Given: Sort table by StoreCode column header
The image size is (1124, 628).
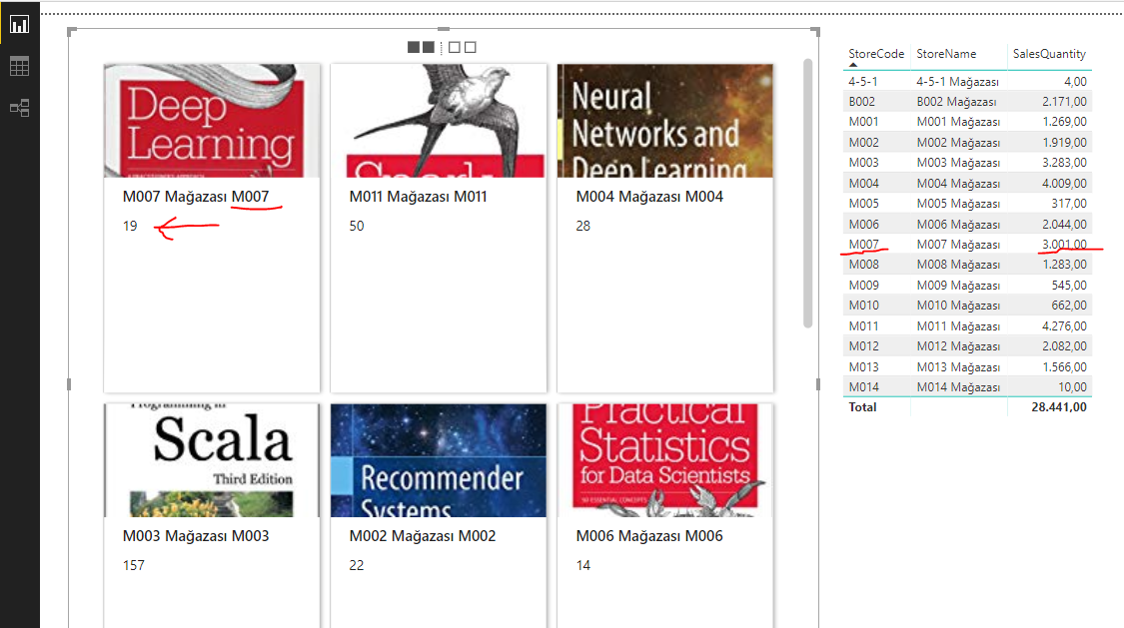Looking at the screenshot, I should click(876, 54).
